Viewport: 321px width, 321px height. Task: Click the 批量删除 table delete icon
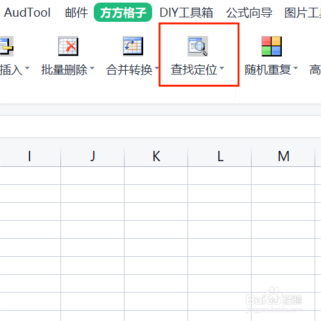(x=68, y=46)
